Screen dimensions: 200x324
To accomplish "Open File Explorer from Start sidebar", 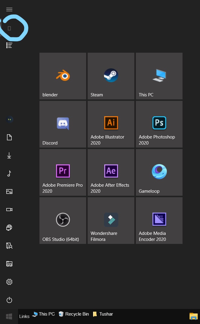I will (9, 264).
